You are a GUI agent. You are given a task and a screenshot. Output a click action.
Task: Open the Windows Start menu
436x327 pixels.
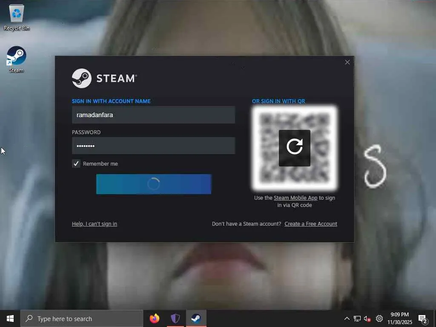10,318
